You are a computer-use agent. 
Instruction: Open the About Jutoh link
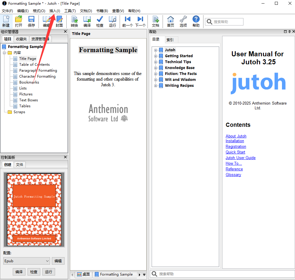(236, 136)
